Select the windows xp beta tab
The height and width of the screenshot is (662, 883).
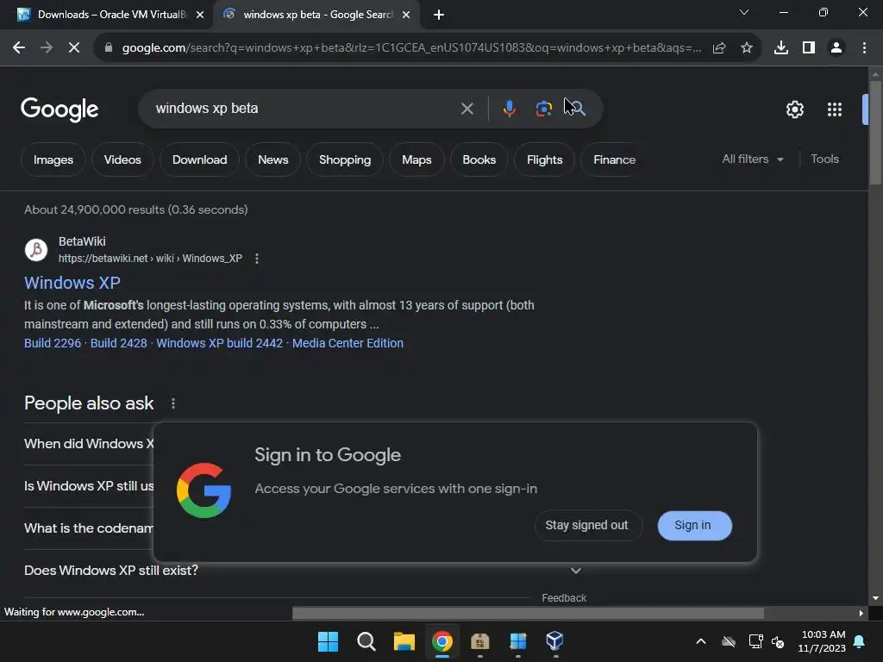(x=316, y=15)
